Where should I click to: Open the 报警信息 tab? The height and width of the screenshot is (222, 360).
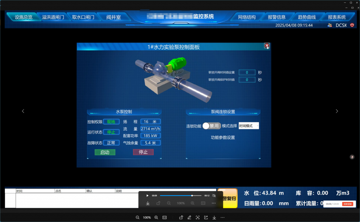click(277, 17)
